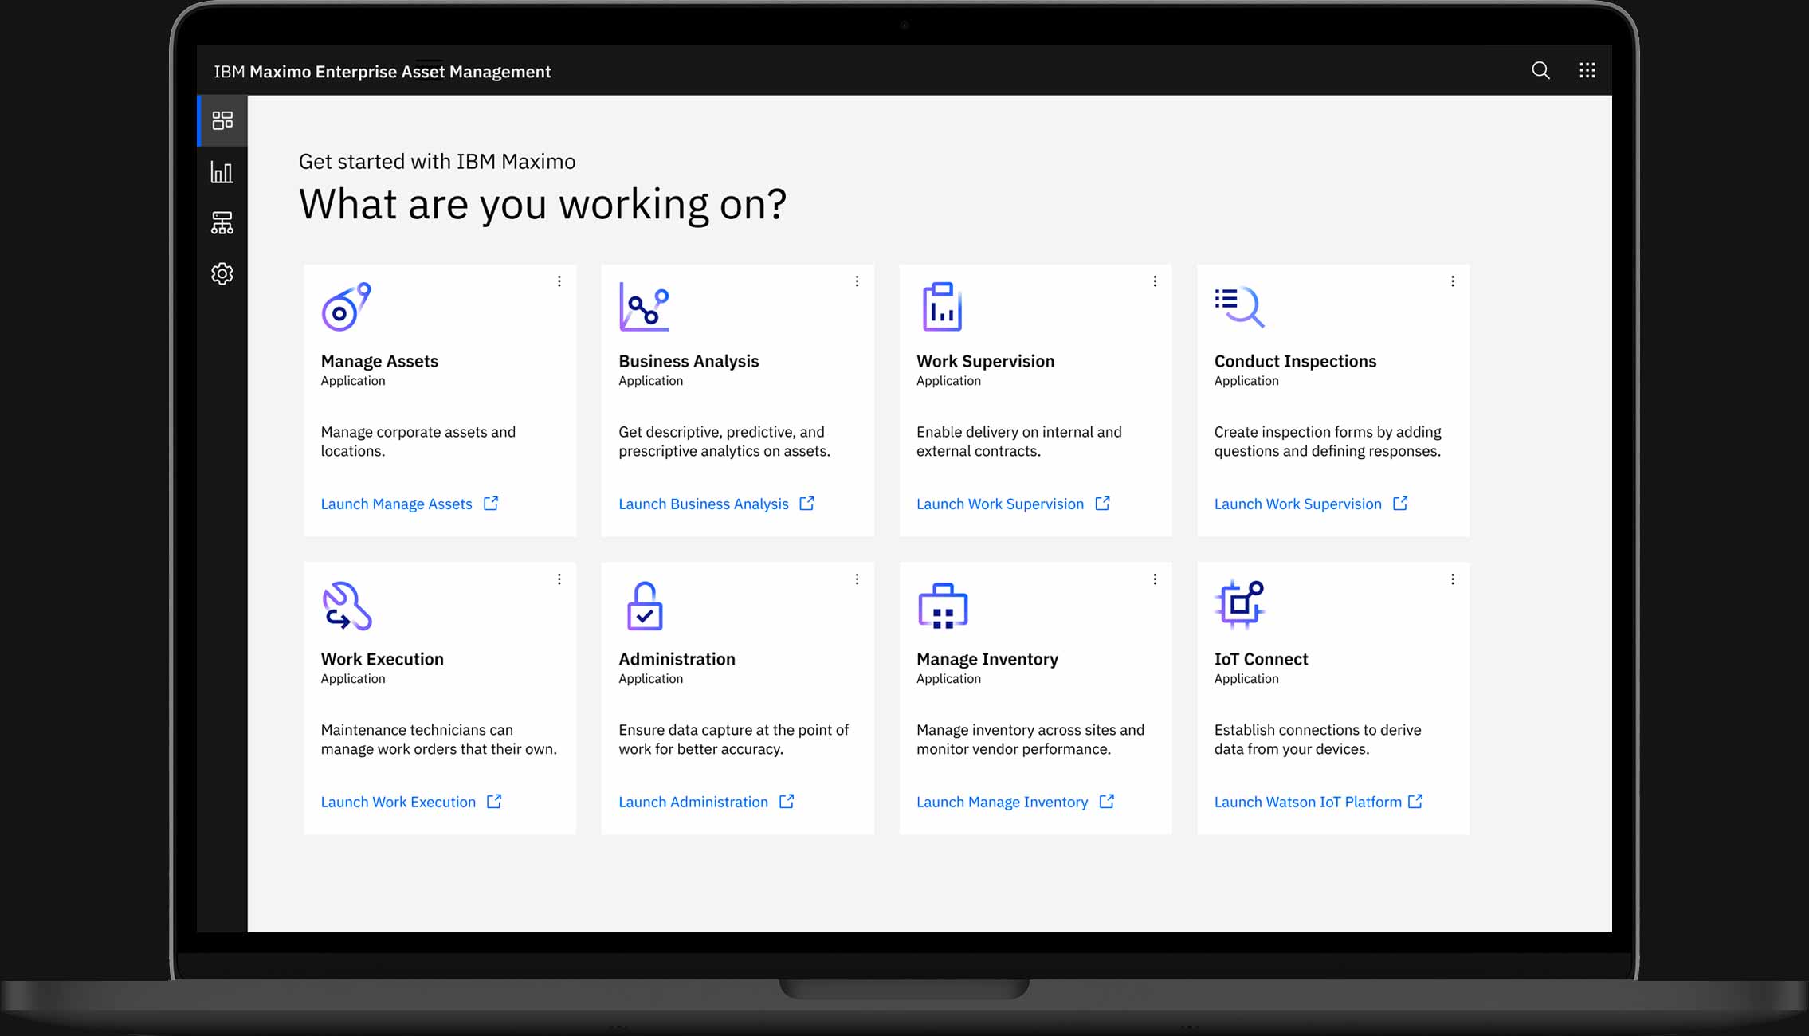Click the Administration lock icon
This screenshot has height=1036, width=1809.
pyautogui.click(x=645, y=606)
